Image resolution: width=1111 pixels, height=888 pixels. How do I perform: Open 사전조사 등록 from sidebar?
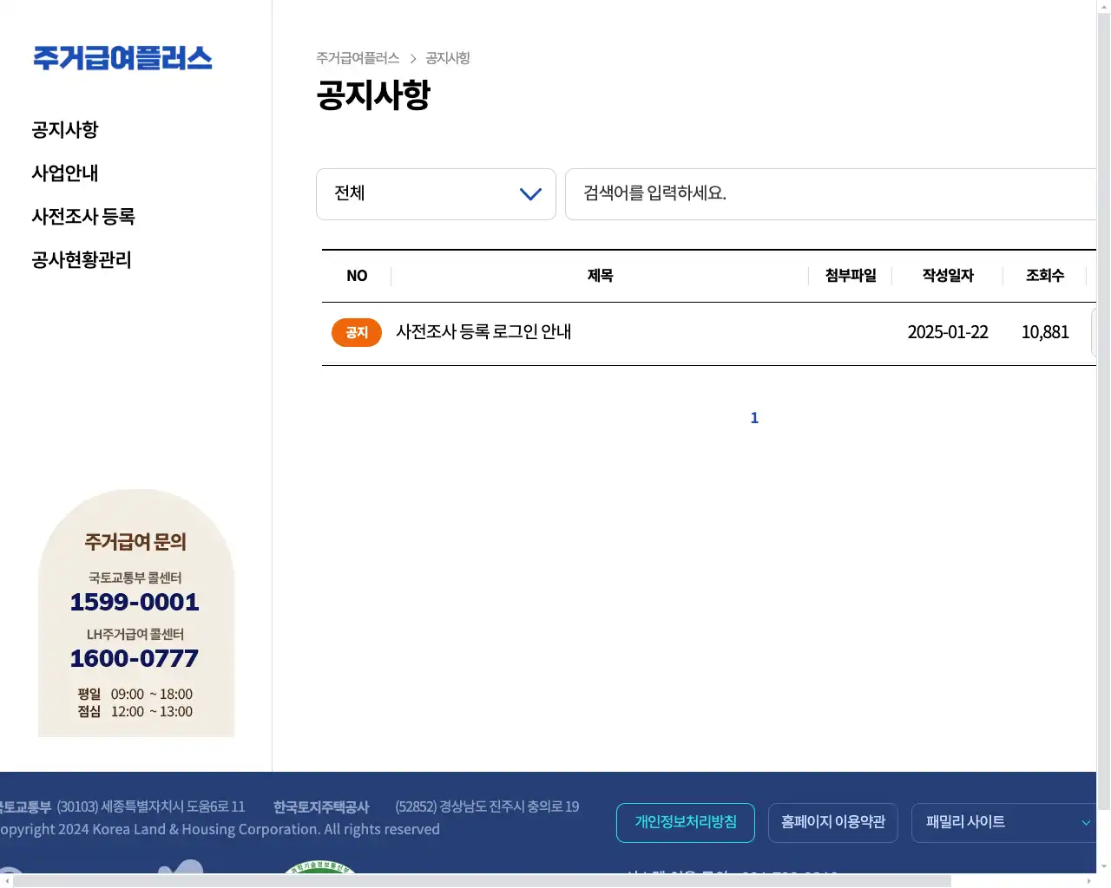83,217
